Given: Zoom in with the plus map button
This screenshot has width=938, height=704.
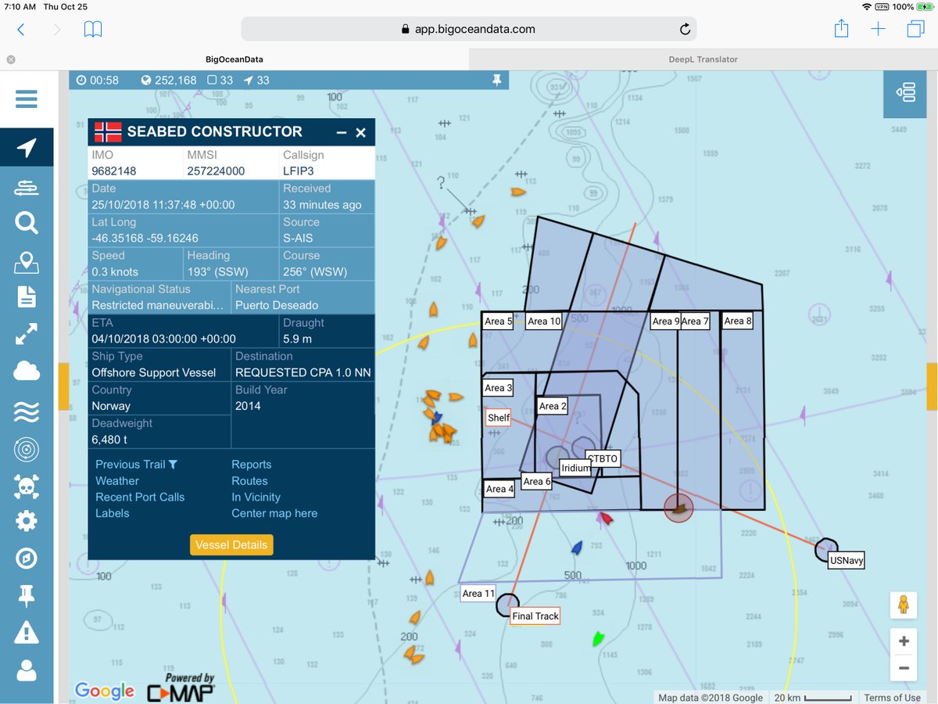Looking at the screenshot, I should [904, 641].
